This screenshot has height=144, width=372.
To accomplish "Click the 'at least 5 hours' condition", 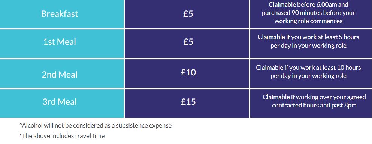I will click(308, 41).
